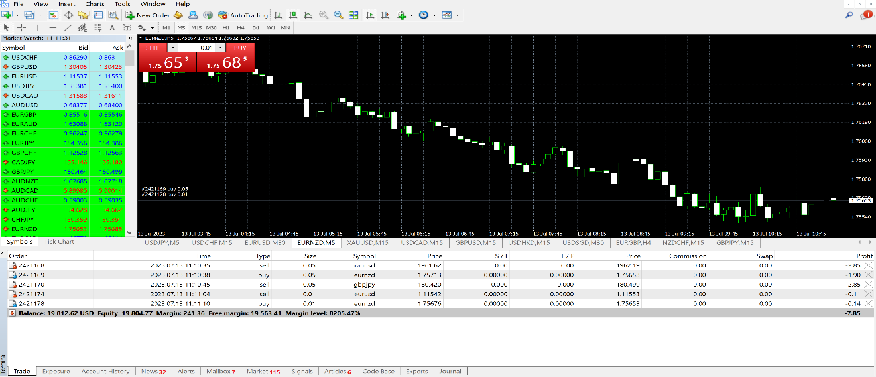Close order 2421168 with its X
The width and height of the screenshot is (876, 377).
click(868, 265)
